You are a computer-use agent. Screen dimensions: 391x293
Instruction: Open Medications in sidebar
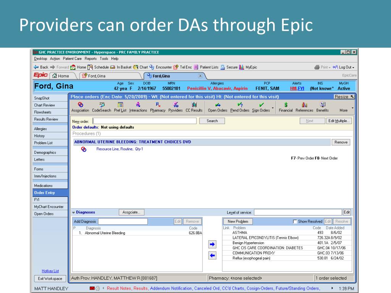click(50, 186)
